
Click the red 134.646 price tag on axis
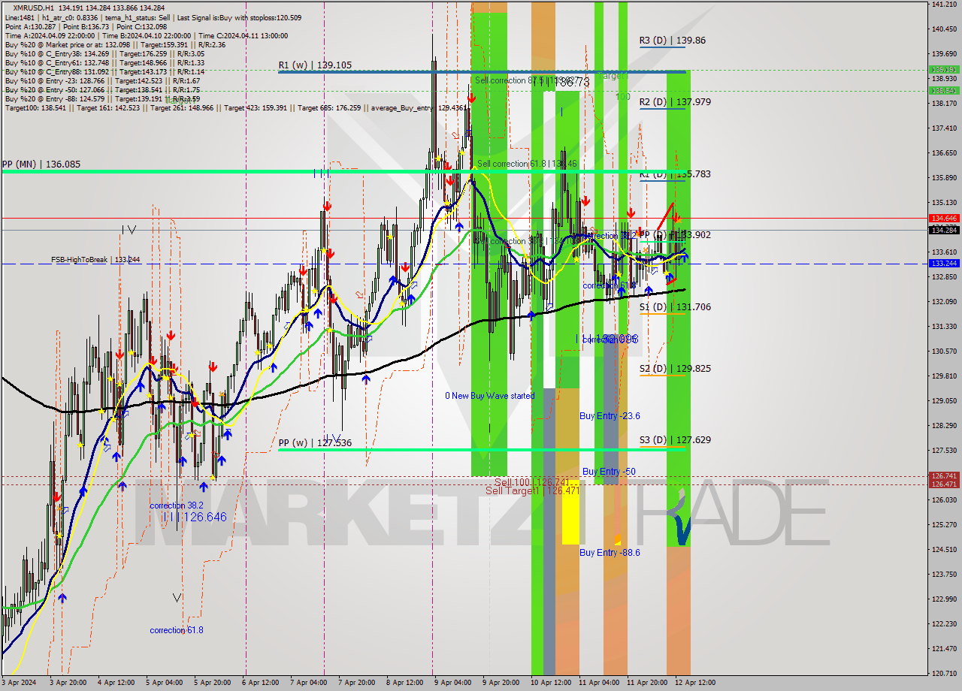(x=943, y=219)
